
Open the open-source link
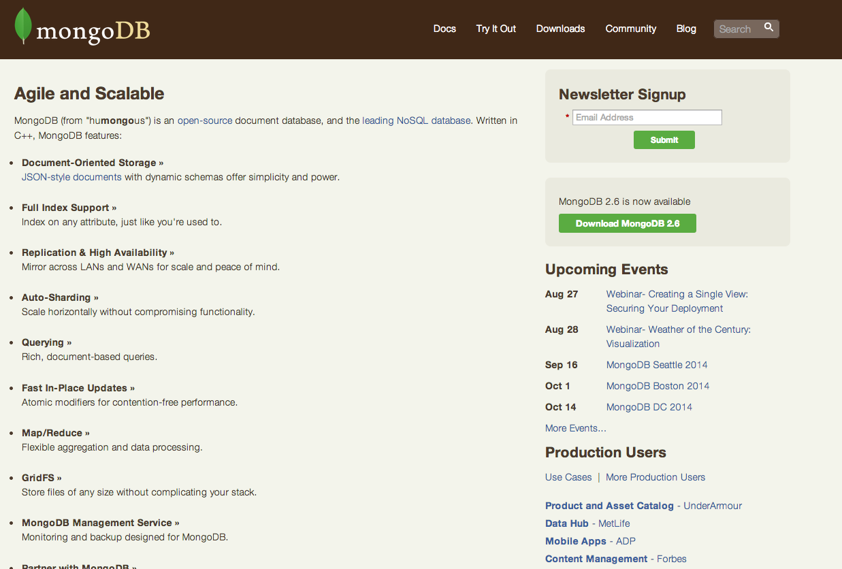coord(205,120)
